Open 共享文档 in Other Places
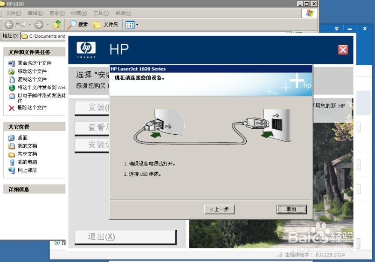This screenshot has width=375, height=262. (27, 154)
